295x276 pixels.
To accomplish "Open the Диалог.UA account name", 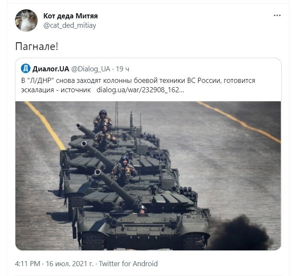I will tap(51, 69).
